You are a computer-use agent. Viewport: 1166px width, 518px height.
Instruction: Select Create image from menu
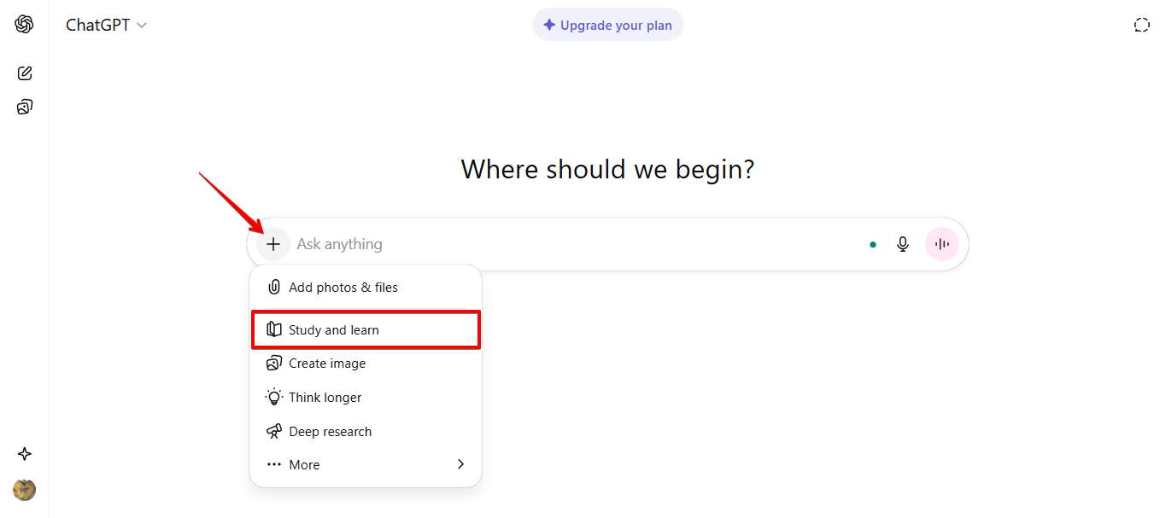click(327, 364)
